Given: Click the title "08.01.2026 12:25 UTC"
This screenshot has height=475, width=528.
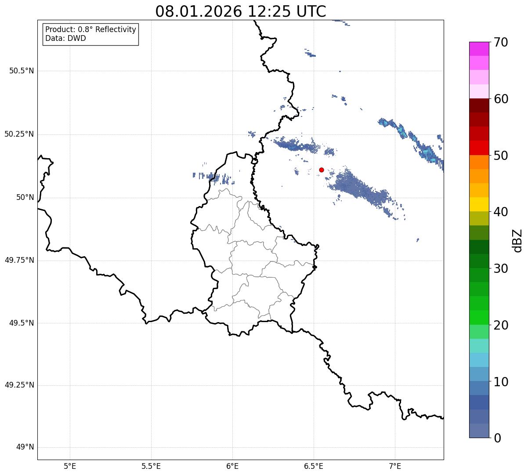Looking at the screenshot, I should pos(241,11).
